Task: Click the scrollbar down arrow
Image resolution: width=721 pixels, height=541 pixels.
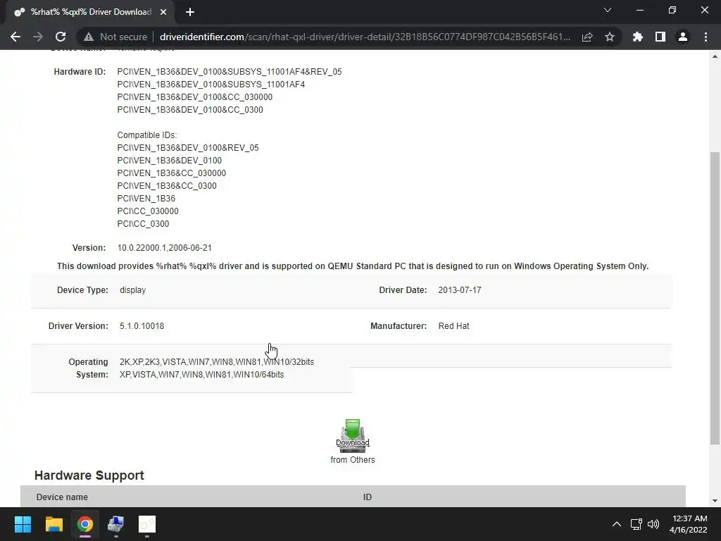Action: click(715, 501)
